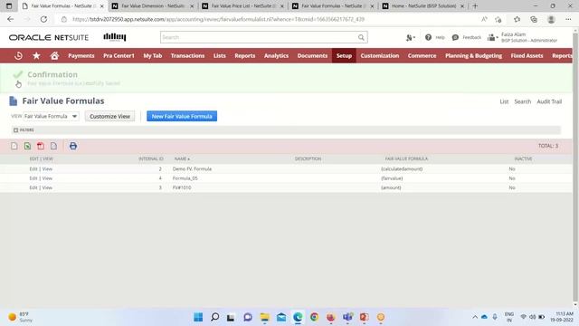
Task: Select the Formula_05 name cell
Action: click(x=185, y=178)
